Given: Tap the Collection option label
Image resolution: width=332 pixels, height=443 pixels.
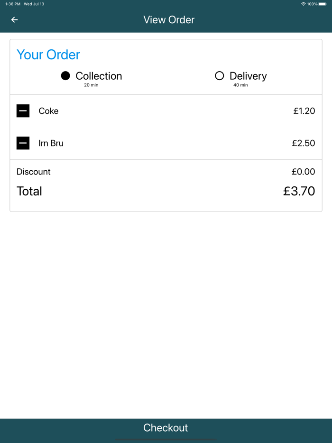Looking at the screenshot, I should (x=99, y=76).
